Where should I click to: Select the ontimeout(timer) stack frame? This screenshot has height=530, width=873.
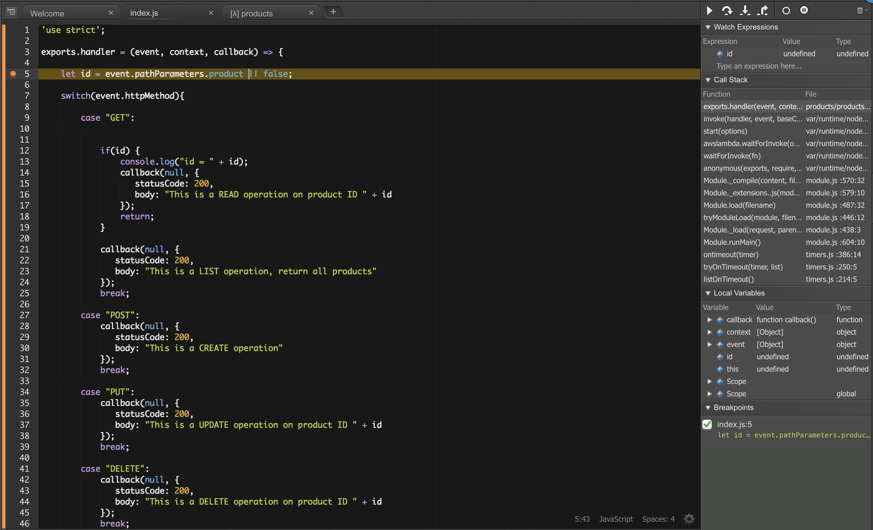(786, 255)
